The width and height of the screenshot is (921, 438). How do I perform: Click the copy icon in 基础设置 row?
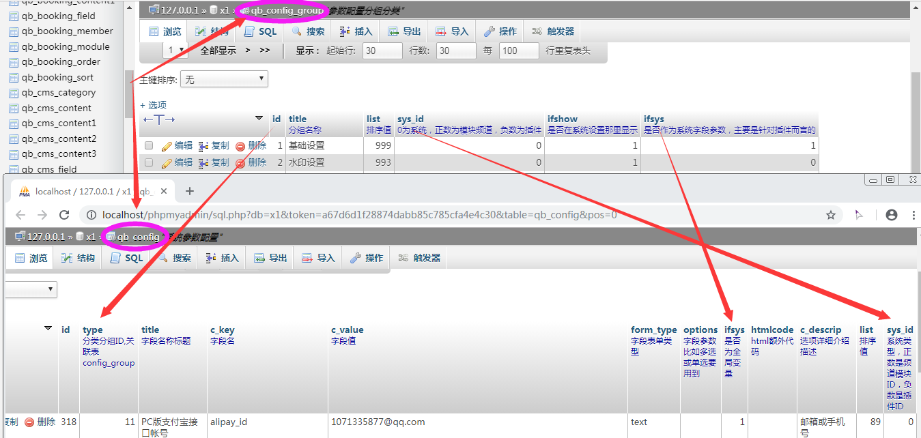coord(203,146)
